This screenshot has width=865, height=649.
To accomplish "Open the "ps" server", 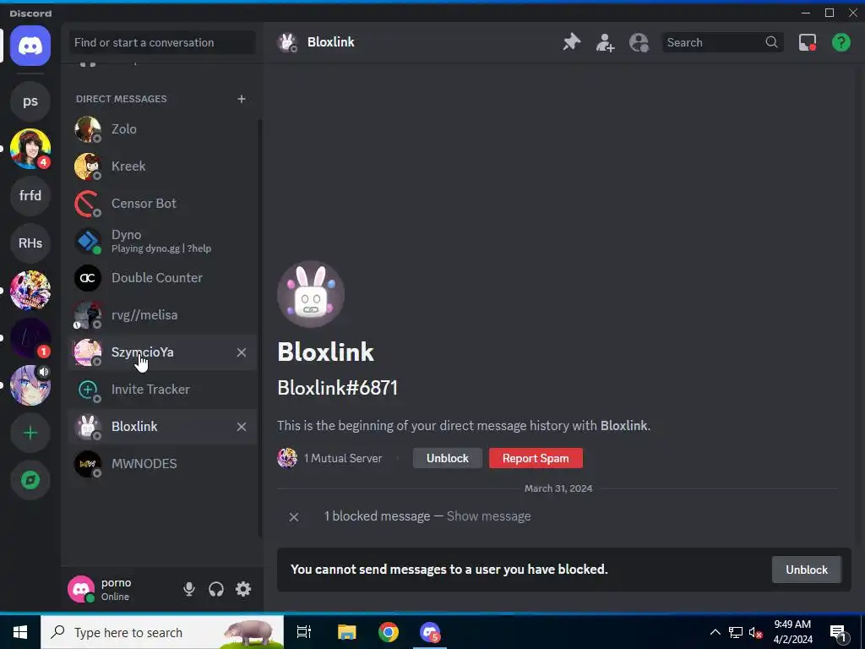I will click(30, 101).
